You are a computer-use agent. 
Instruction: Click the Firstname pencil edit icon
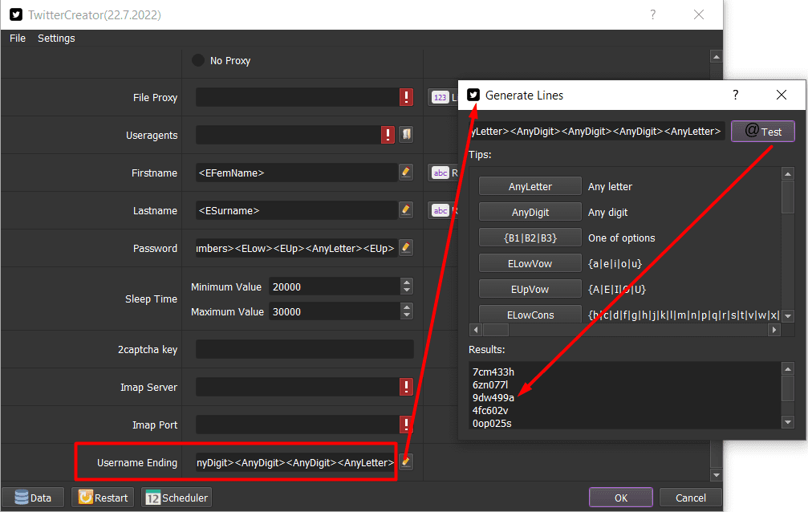pos(406,173)
